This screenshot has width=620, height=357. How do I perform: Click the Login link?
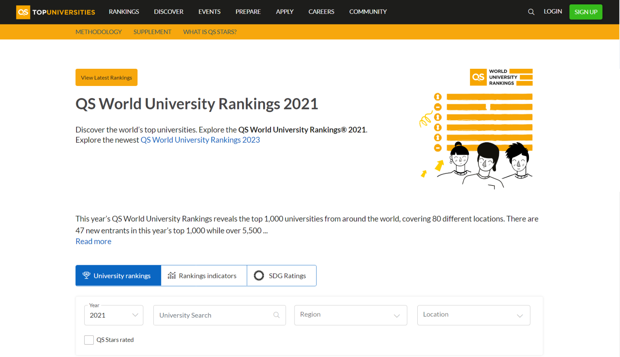click(x=553, y=11)
